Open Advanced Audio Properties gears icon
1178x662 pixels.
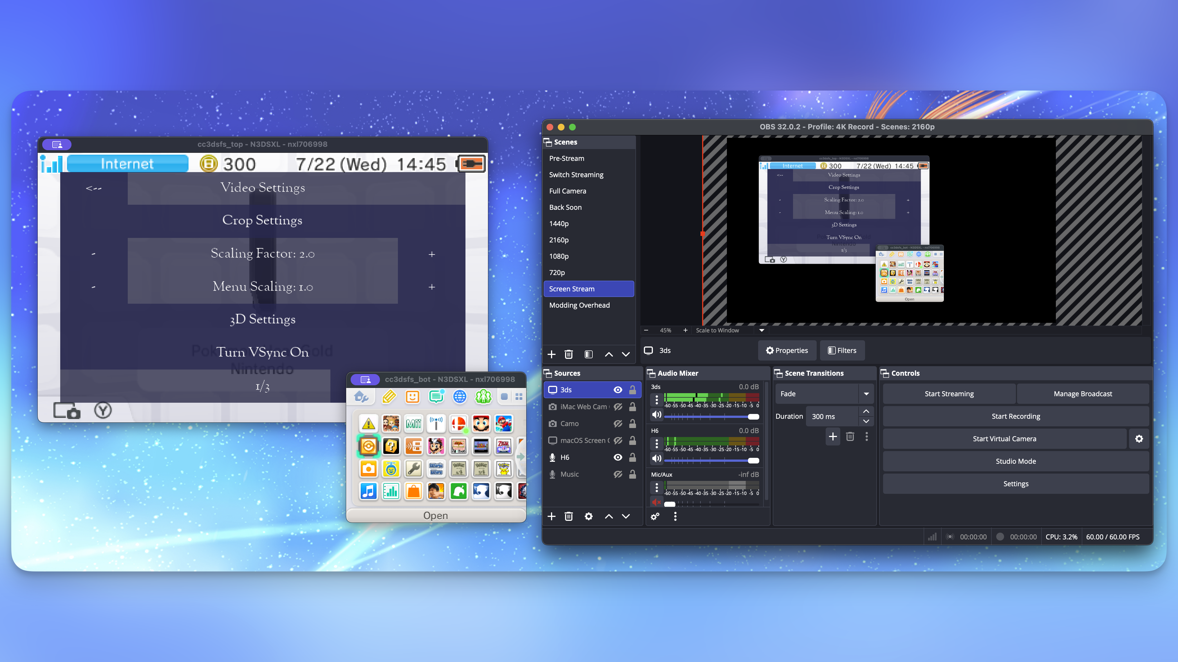click(x=655, y=516)
